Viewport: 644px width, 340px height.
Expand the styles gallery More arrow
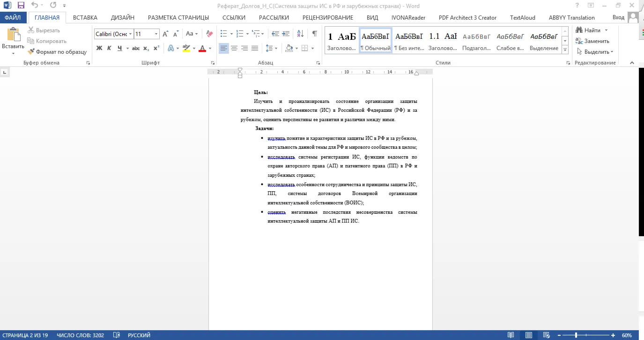click(x=565, y=50)
